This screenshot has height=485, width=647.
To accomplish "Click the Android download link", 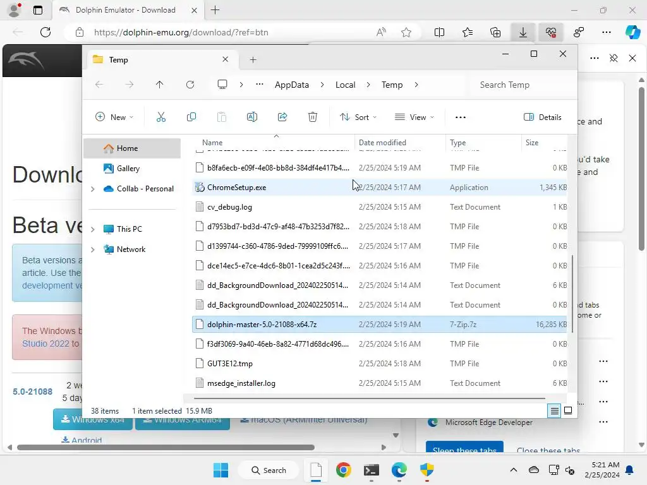I will pos(82,440).
